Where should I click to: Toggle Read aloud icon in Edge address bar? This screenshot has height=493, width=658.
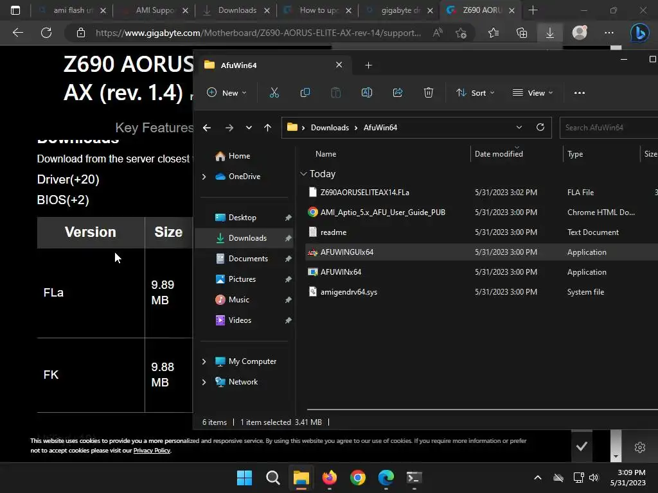[438, 33]
